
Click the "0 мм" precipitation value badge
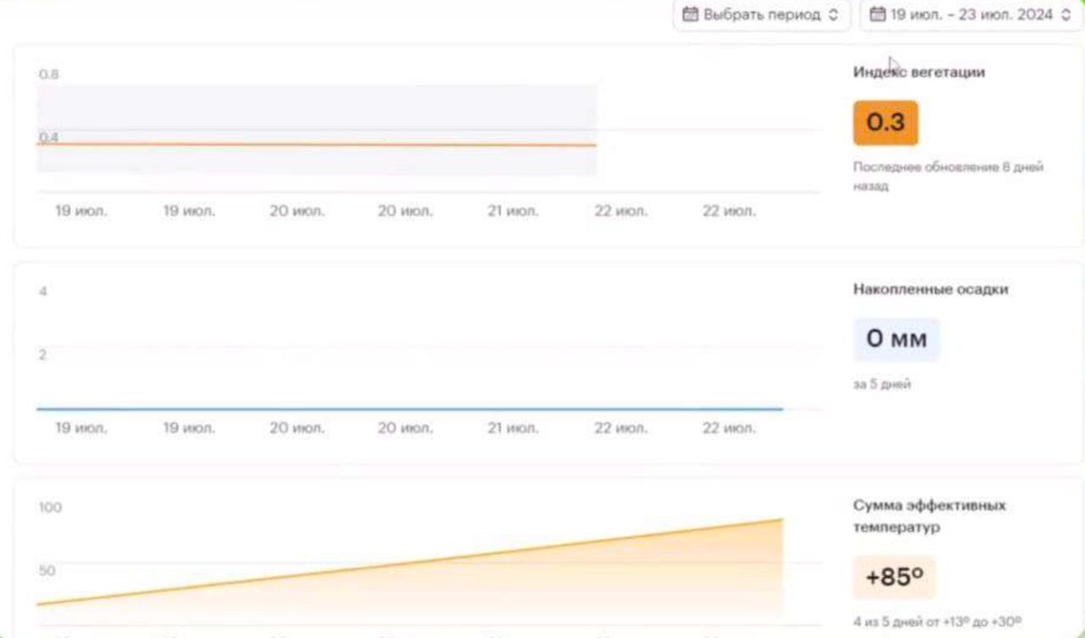896,340
